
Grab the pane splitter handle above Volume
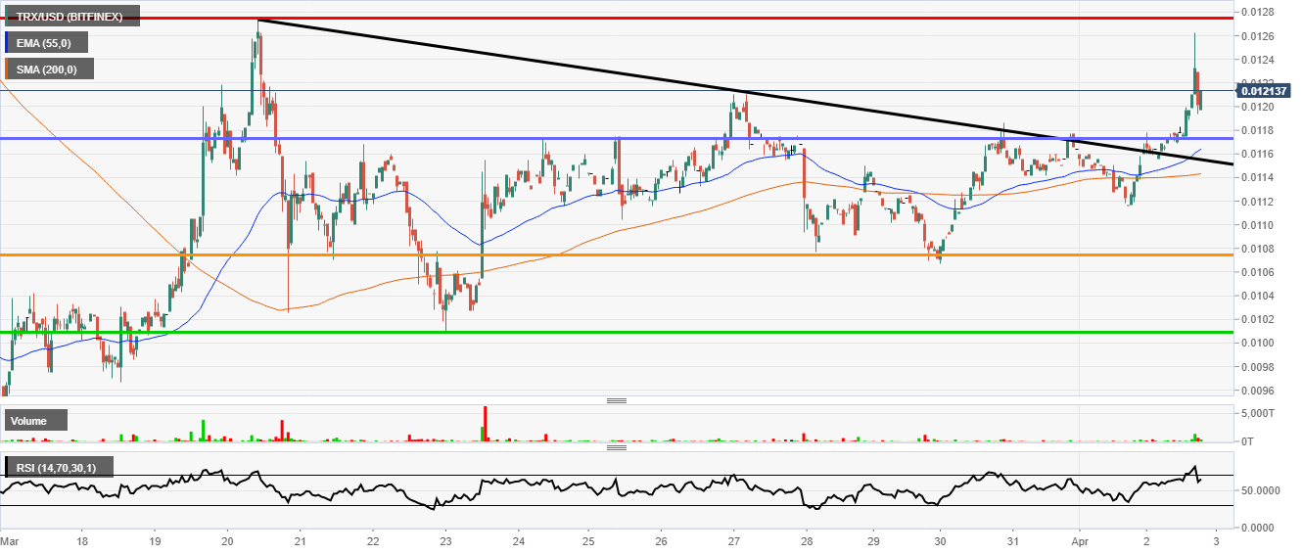[617, 401]
